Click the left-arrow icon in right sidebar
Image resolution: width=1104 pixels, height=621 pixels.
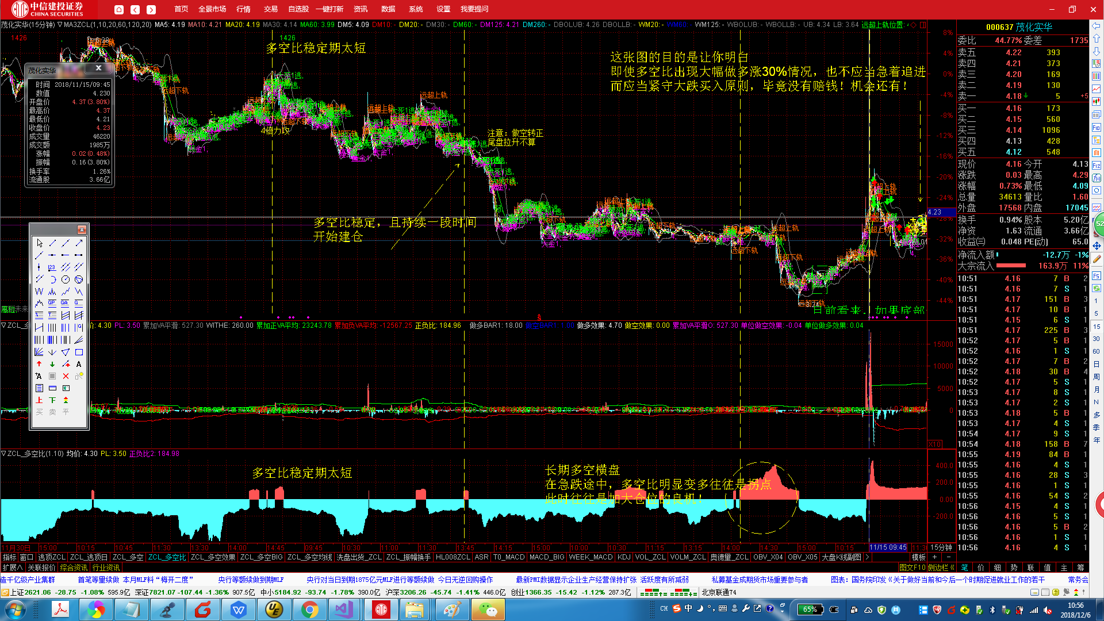1097,26
